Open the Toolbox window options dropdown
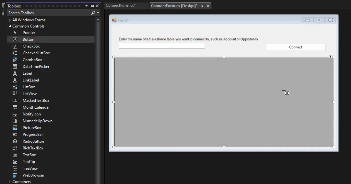 coord(87,6)
